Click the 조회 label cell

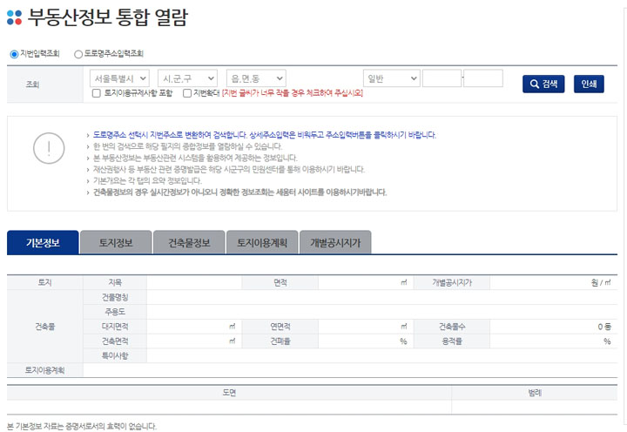(44, 84)
